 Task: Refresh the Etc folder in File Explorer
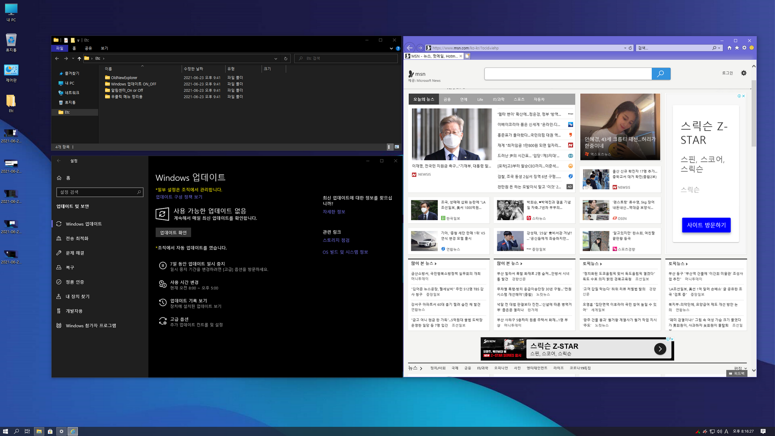(x=285, y=58)
